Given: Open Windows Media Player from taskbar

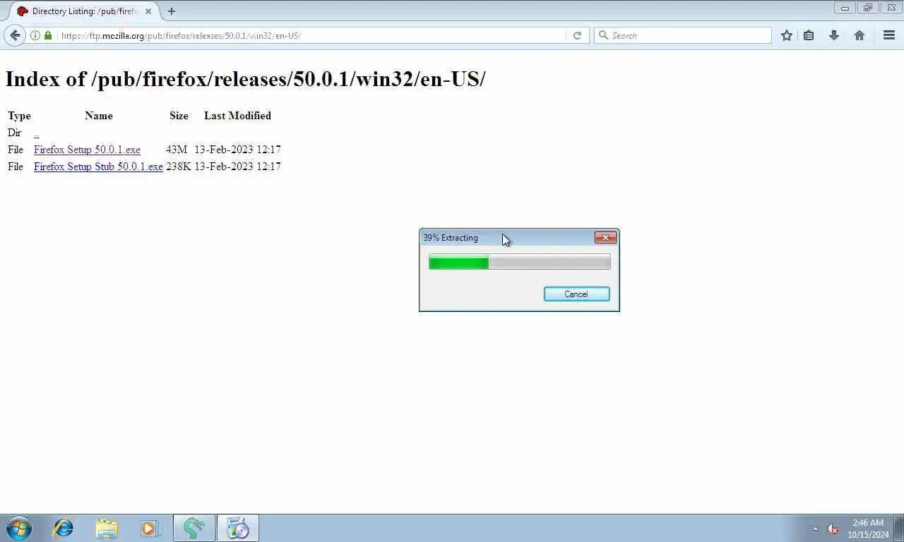Looking at the screenshot, I should click(150, 528).
